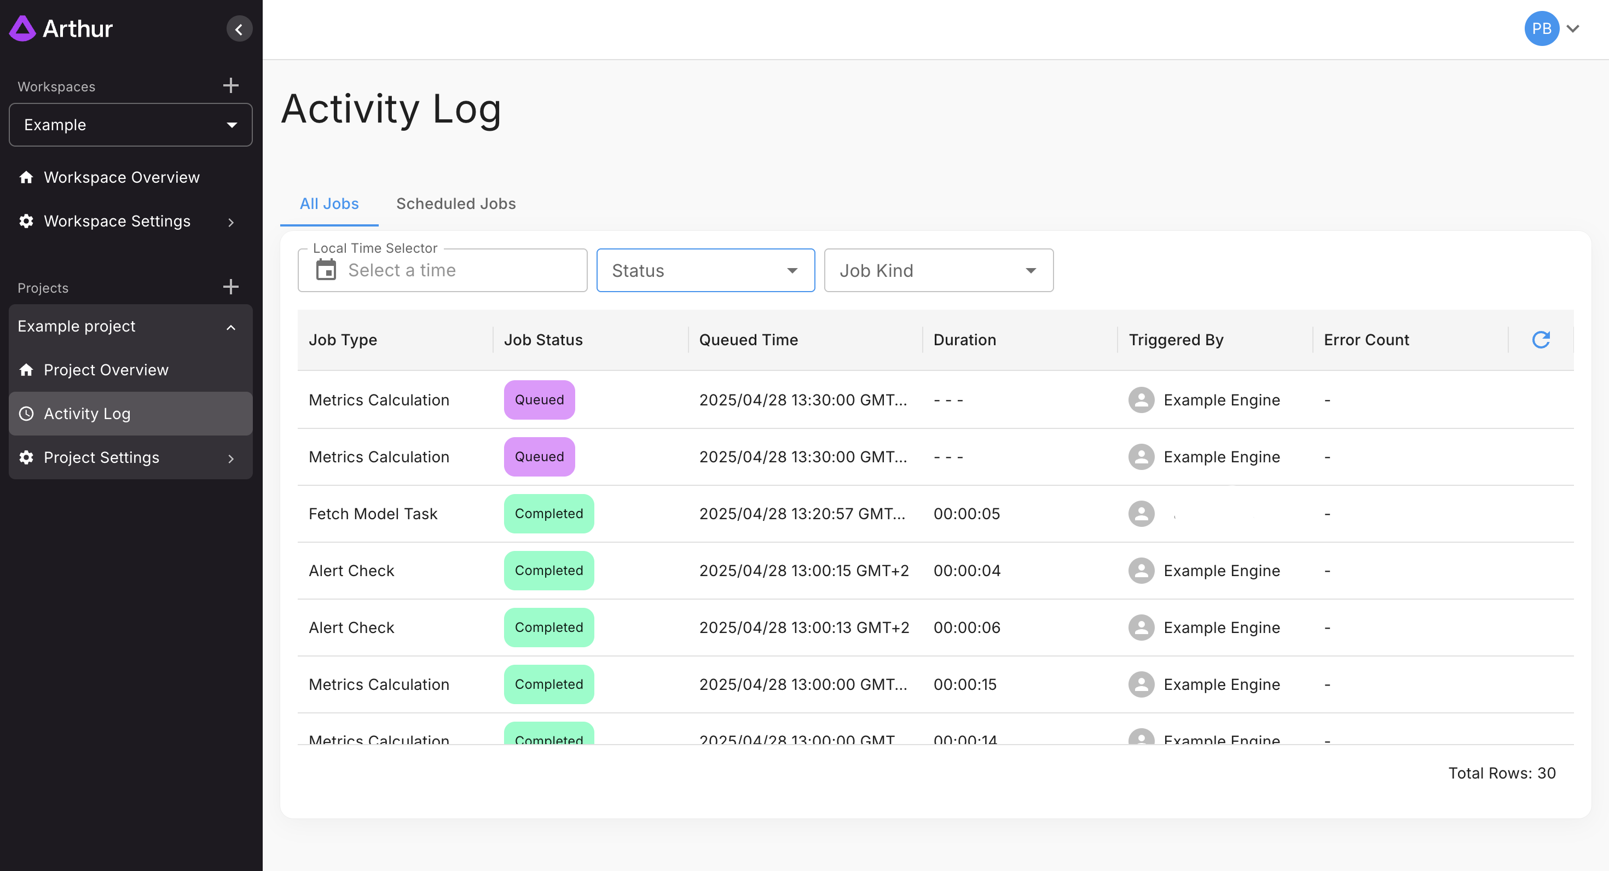The height and width of the screenshot is (871, 1609).
Task: Expand Workspace Settings submenu
Action: click(x=230, y=222)
